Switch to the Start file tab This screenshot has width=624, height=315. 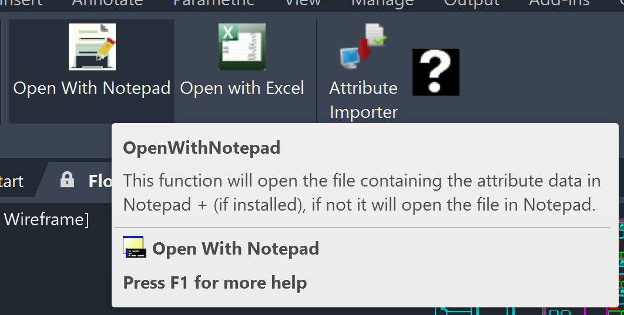point(12,181)
